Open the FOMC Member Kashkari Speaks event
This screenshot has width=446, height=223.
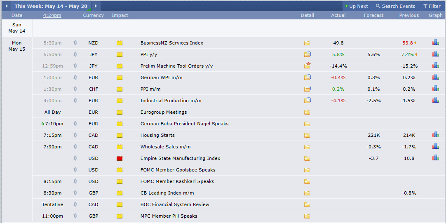click(177, 181)
